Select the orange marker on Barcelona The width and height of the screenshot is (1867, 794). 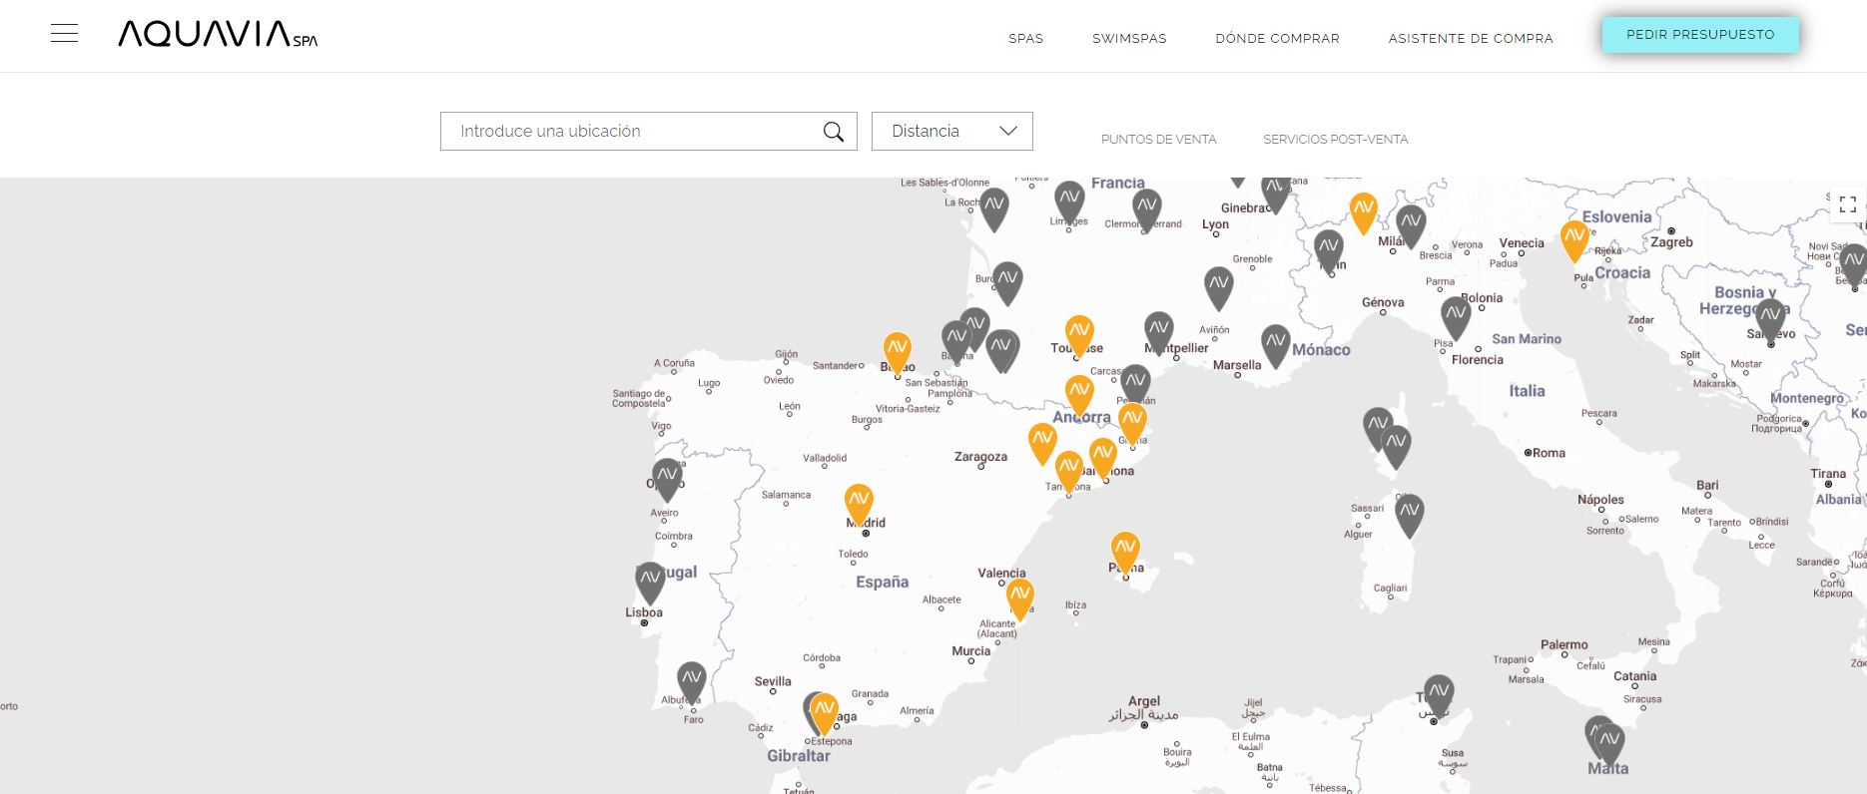pyautogui.click(x=1102, y=458)
